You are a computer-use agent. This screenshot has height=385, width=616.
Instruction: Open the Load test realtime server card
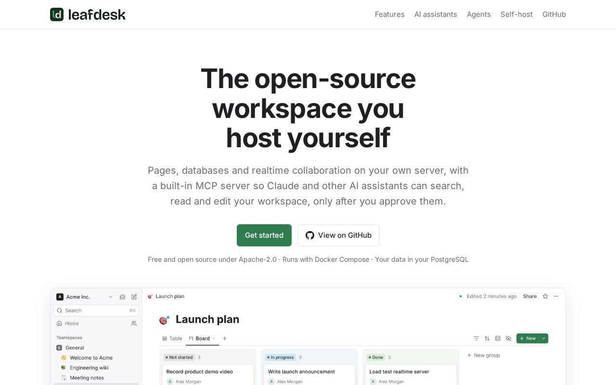pyautogui.click(x=411, y=375)
